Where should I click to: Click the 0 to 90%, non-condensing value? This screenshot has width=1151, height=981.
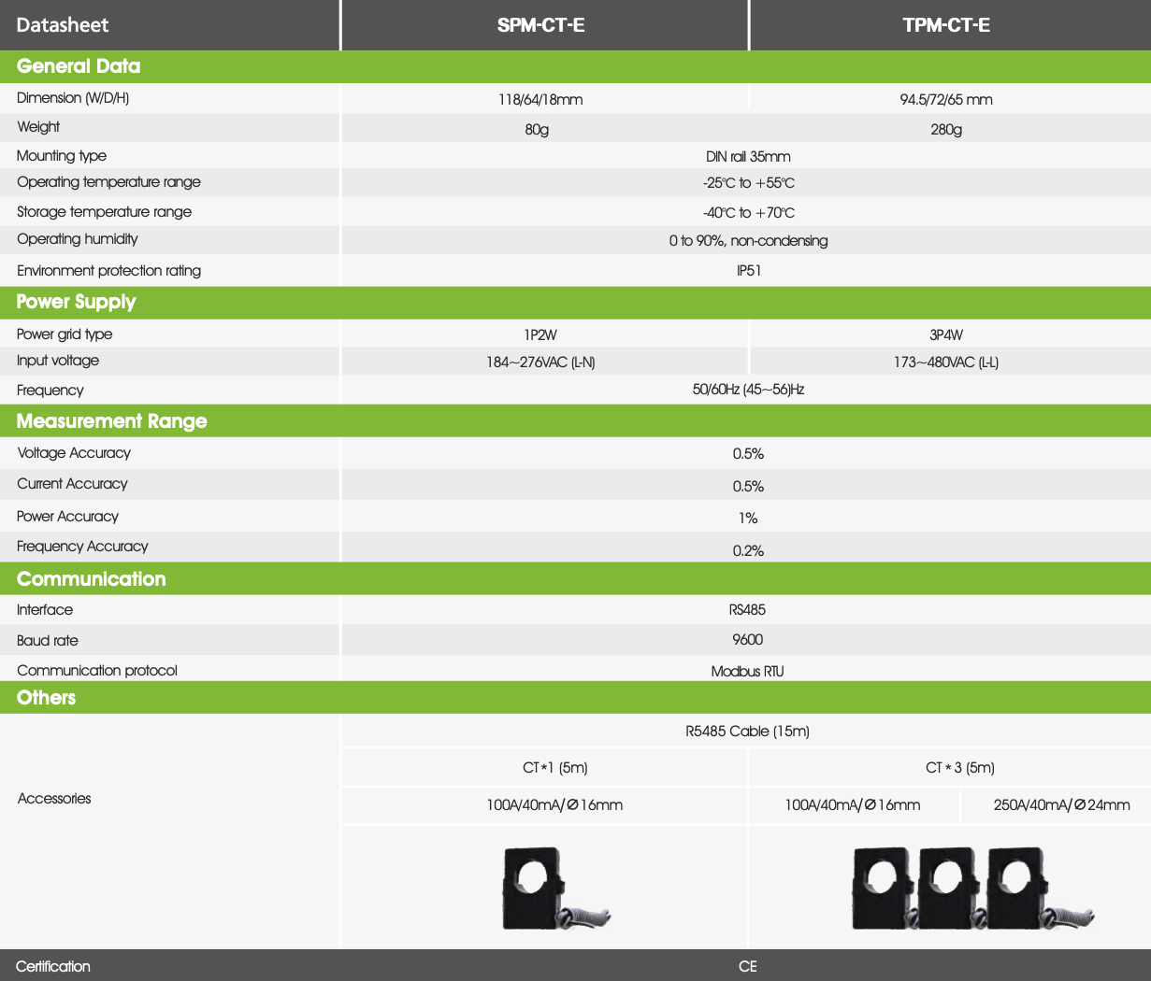[748, 241]
